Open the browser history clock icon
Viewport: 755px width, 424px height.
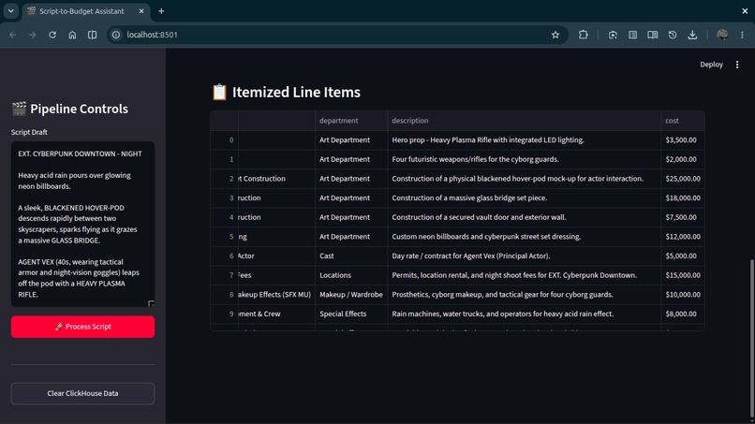point(673,35)
